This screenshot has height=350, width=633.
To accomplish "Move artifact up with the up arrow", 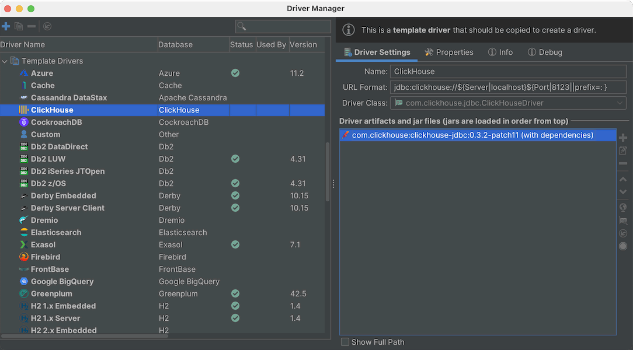I will (x=623, y=179).
